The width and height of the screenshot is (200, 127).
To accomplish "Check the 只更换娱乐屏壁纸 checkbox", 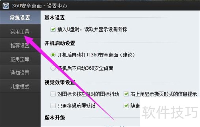I will pos(53,106).
